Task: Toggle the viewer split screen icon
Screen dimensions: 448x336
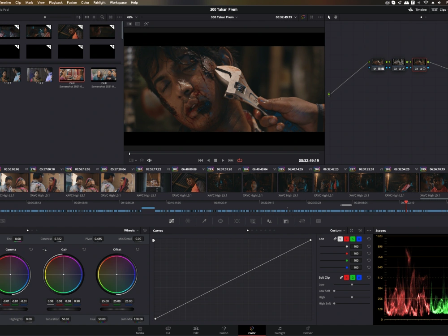Action: tap(138, 24)
